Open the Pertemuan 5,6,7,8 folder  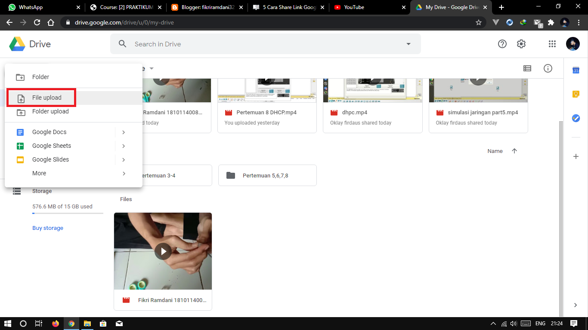tap(267, 175)
